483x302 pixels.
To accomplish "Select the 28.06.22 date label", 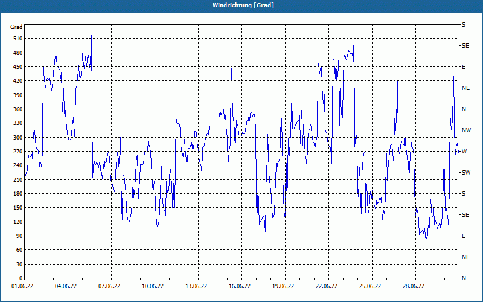I will click(414, 286).
